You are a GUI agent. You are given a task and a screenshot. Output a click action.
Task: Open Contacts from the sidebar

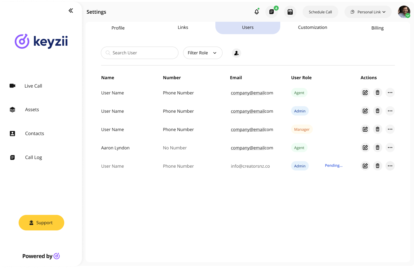pos(34,134)
